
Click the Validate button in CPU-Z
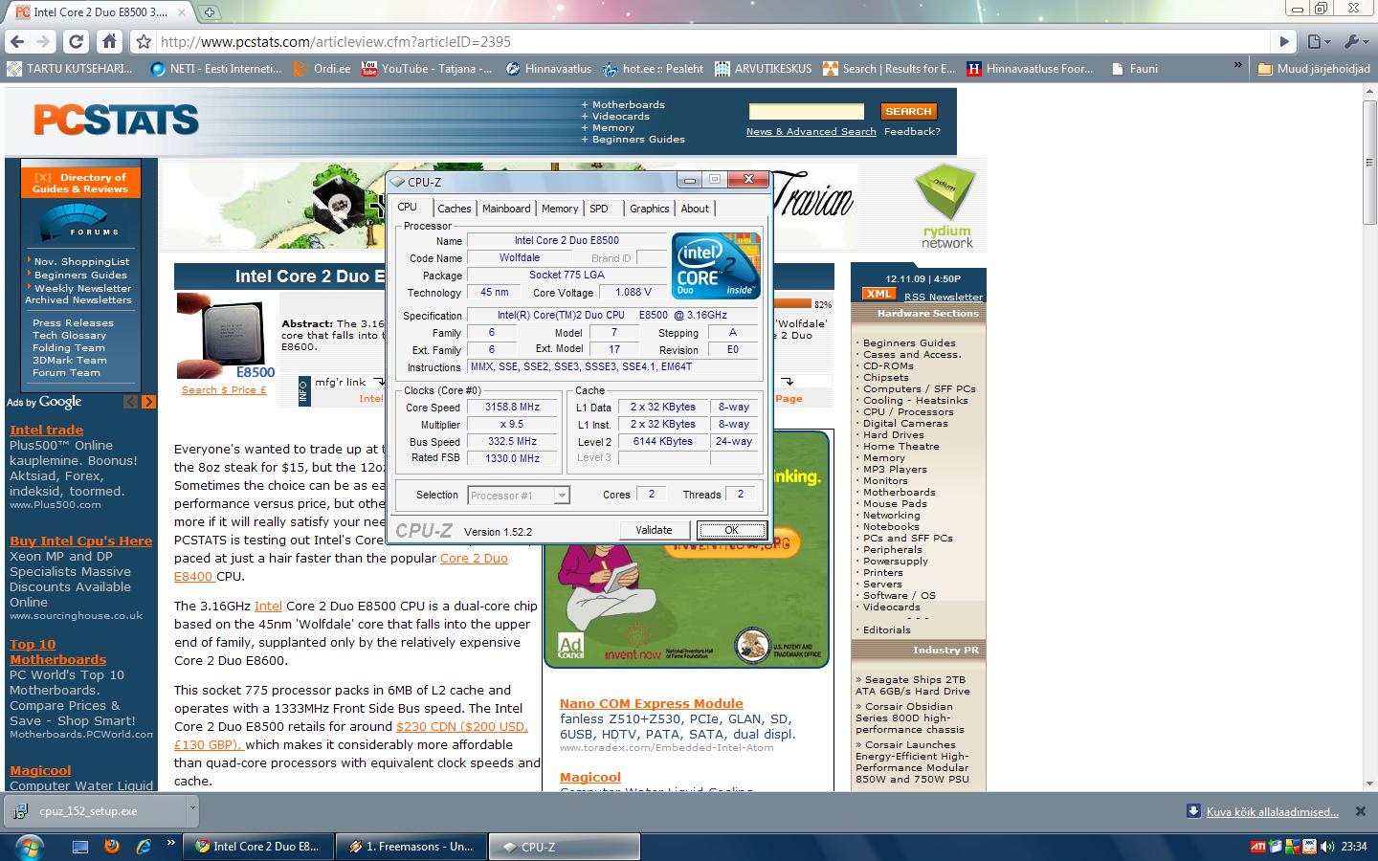(654, 530)
